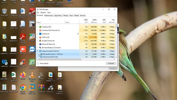Click the Remote Desktop Connection process icon
This screenshot has width=177, height=100.
40,47
